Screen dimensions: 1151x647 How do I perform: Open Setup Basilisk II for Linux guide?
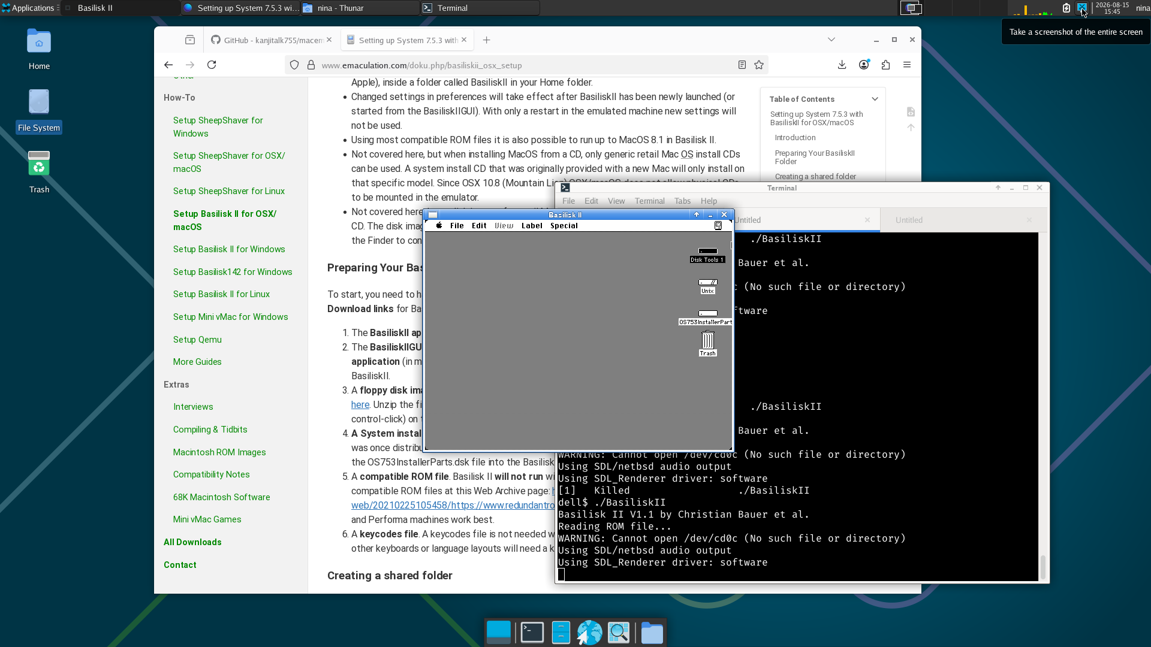(221, 294)
